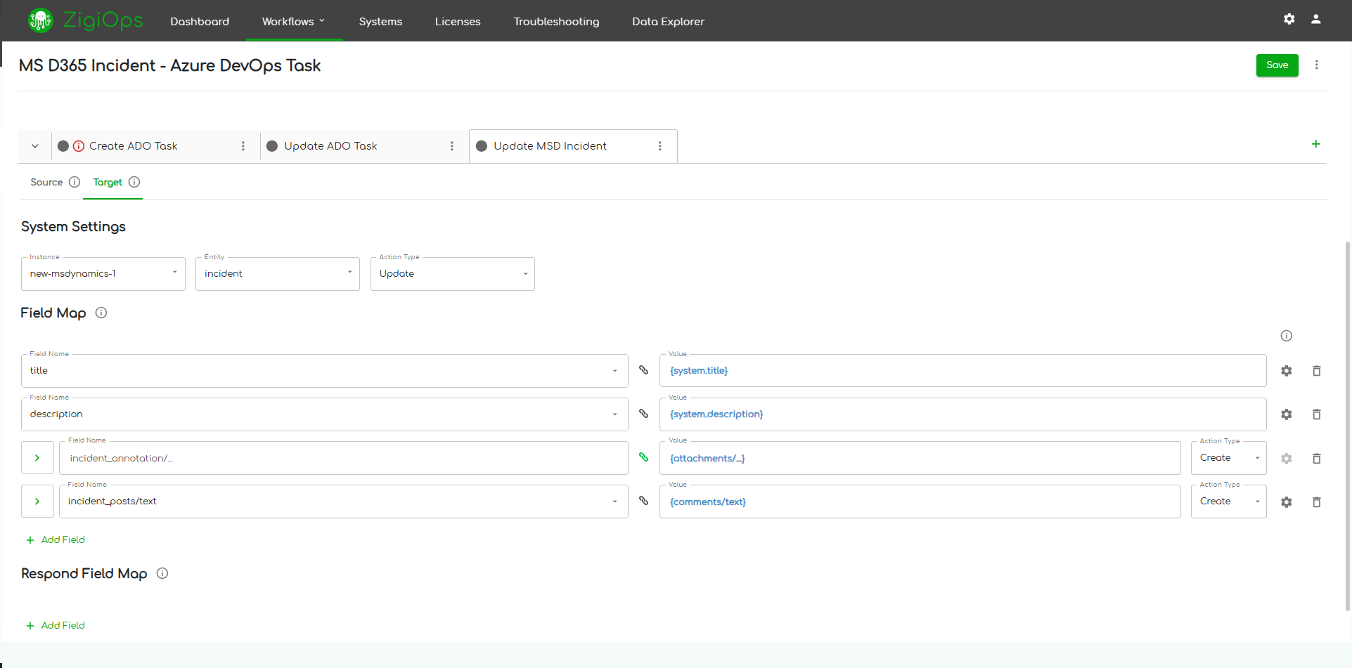Edit the {attachments/...} value field
The image size is (1352, 668).
[920, 458]
